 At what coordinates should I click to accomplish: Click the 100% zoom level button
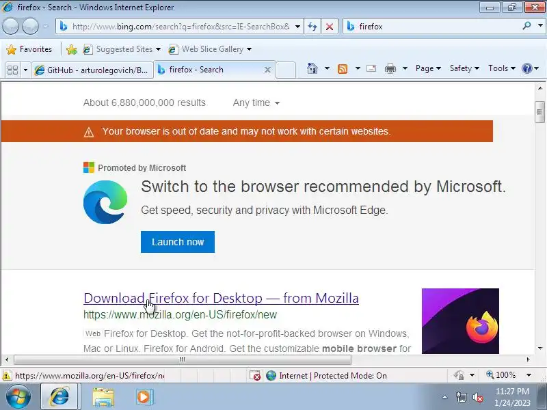click(x=501, y=375)
